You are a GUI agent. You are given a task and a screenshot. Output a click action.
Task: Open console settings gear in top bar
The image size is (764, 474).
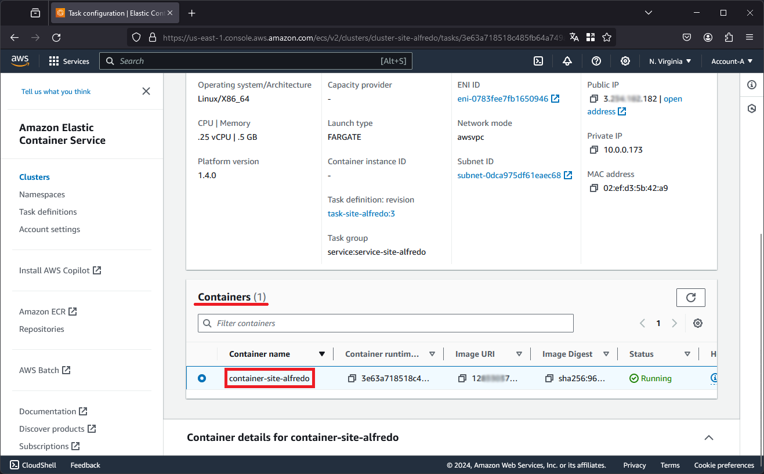tap(625, 61)
